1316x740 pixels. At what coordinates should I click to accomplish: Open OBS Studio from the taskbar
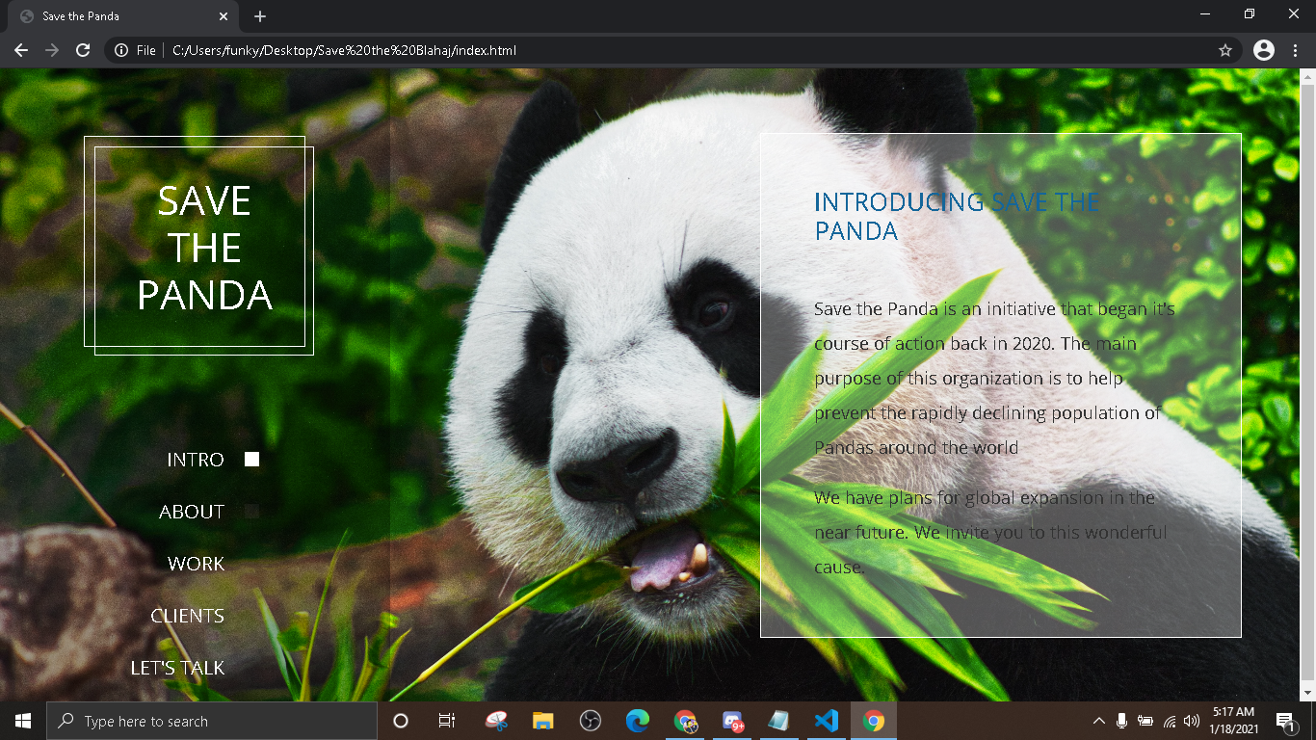click(591, 721)
